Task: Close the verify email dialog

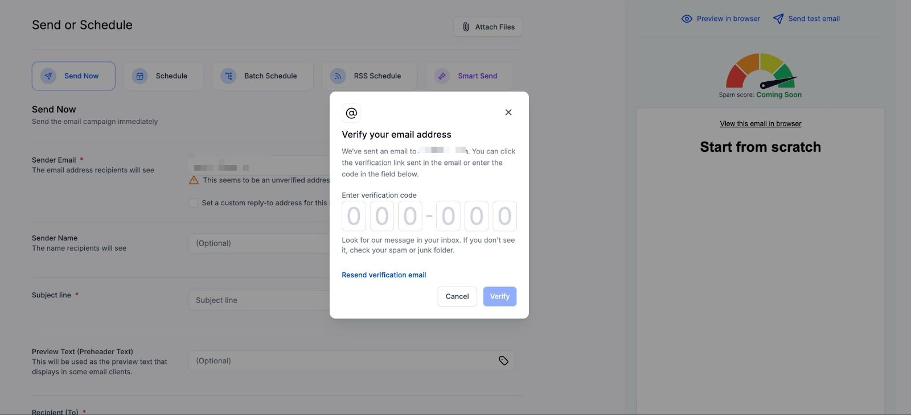Action: click(x=508, y=113)
